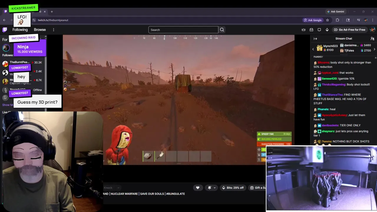Close the current Twitch browser tab
The width and height of the screenshot is (377, 212).
[45, 11]
